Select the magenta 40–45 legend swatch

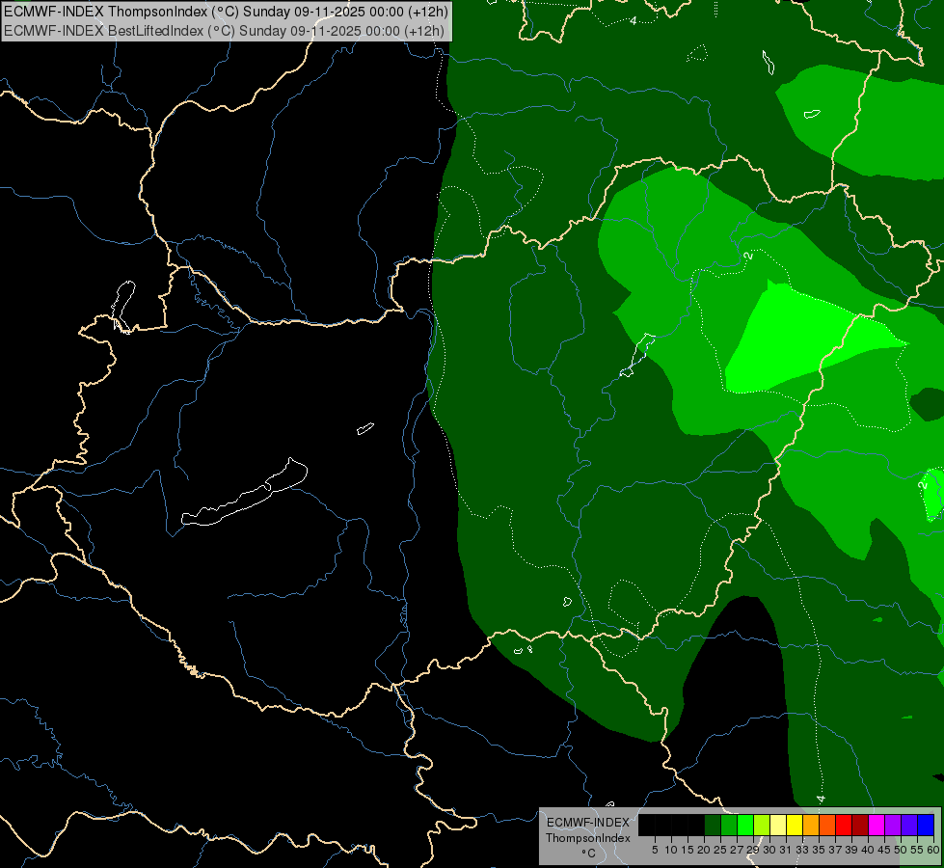pyautogui.click(x=877, y=825)
